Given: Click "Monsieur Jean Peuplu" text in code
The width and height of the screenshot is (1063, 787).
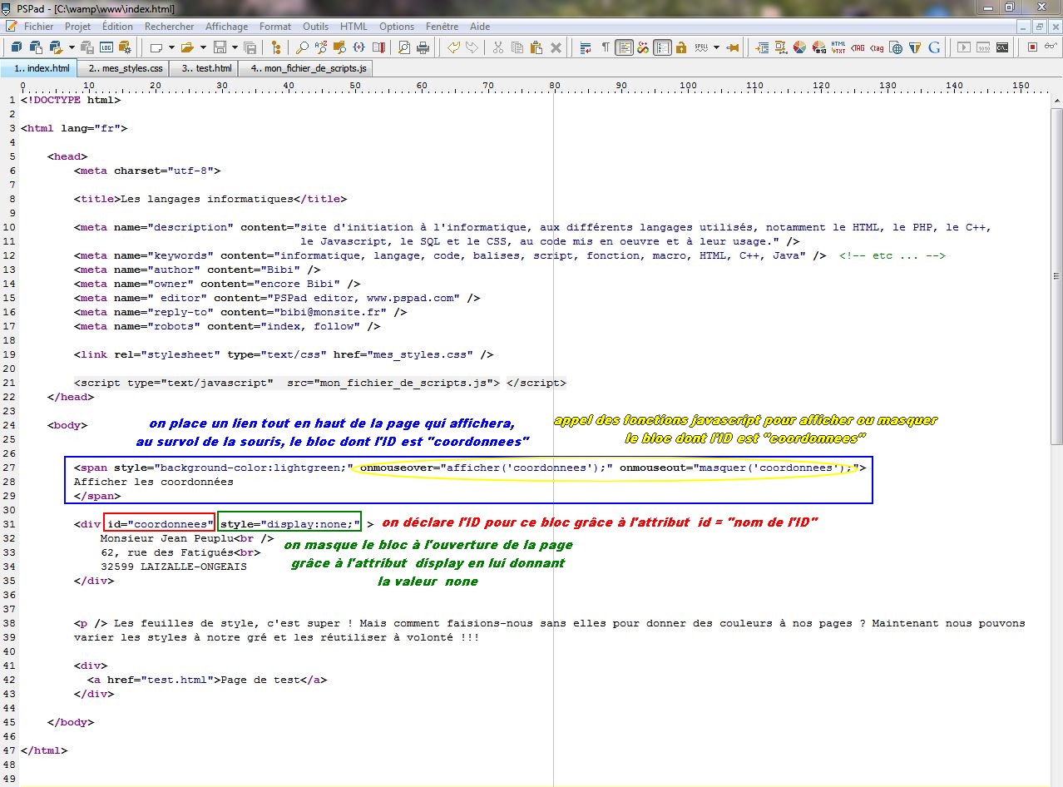Looking at the screenshot, I should pos(166,538).
